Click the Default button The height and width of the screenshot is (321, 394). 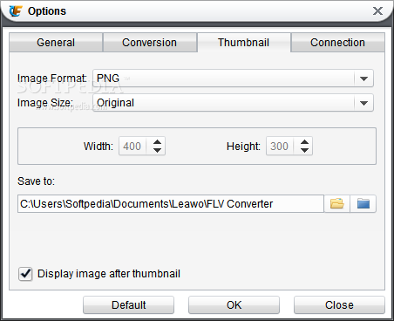[x=128, y=305]
